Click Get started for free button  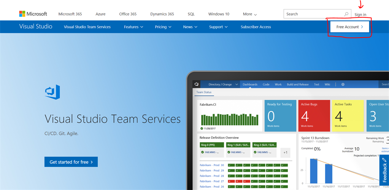tap(71, 162)
